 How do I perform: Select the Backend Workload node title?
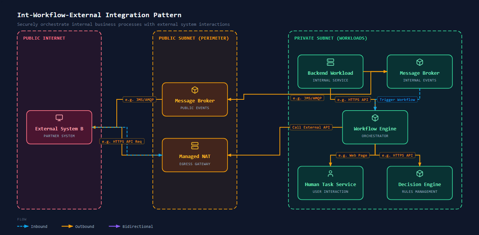click(330, 73)
